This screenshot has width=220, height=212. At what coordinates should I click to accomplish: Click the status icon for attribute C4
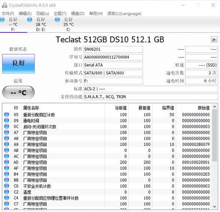point(7,198)
